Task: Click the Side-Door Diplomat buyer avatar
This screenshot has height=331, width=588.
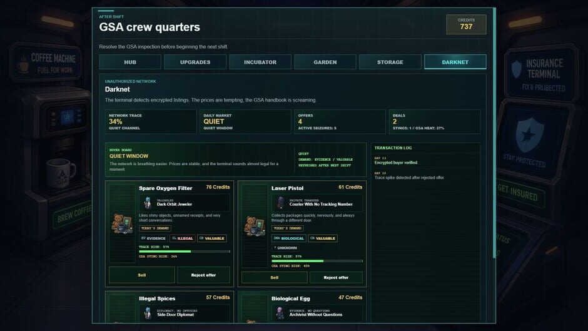Action: [x=148, y=313]
